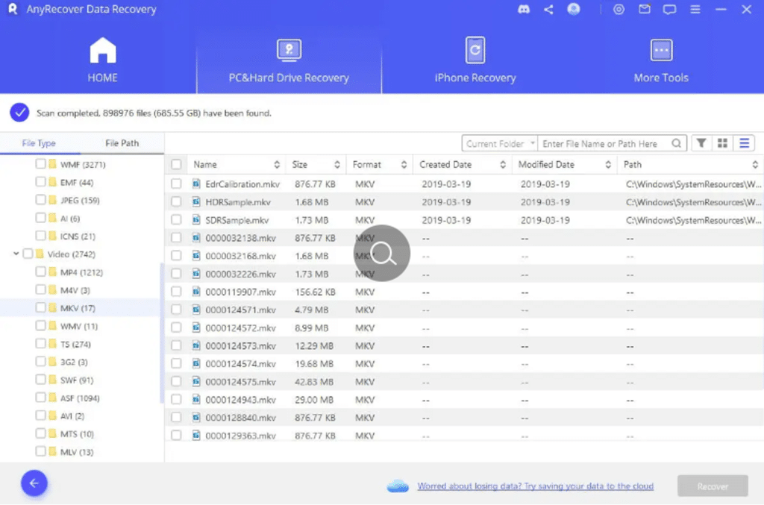Check the checkbox for EdrCalibration.mkv

(177, 183)
